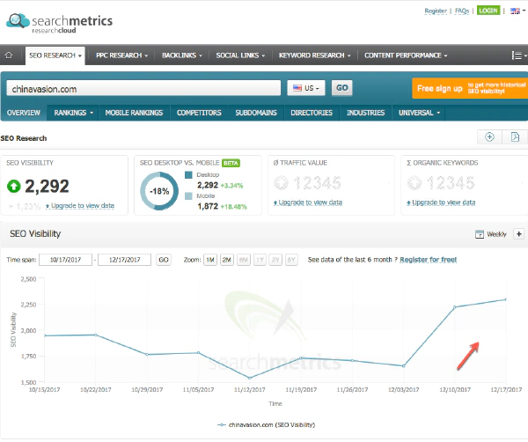Click the Weekly calendar icon
This screenshot has width=528, height=442.
480,234
